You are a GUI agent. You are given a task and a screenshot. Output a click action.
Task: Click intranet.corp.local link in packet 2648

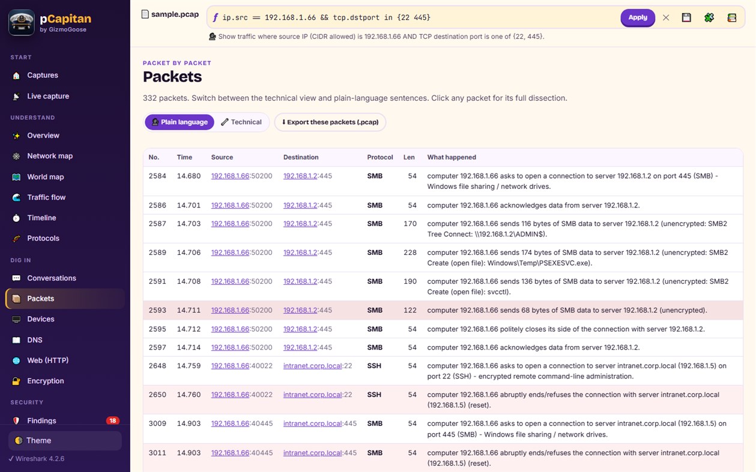tap(313, 366)
